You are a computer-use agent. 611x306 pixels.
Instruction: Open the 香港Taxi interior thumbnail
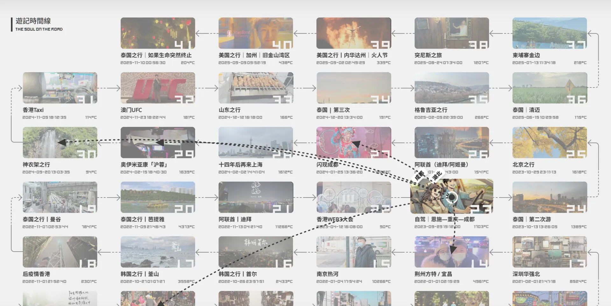[x=60, y=88]
